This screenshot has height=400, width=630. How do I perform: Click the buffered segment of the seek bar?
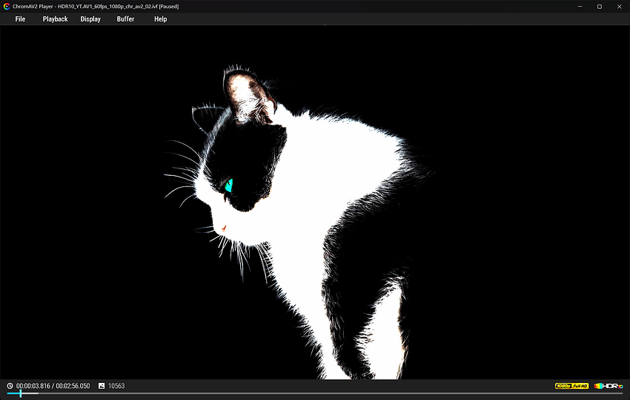(x=30, y=393)
